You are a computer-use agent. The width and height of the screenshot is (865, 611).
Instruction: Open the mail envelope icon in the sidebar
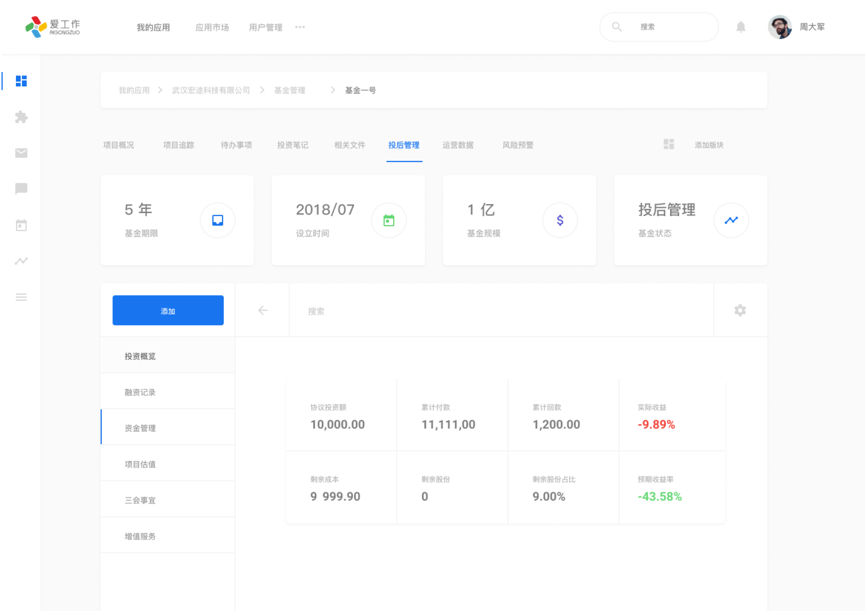21,153
